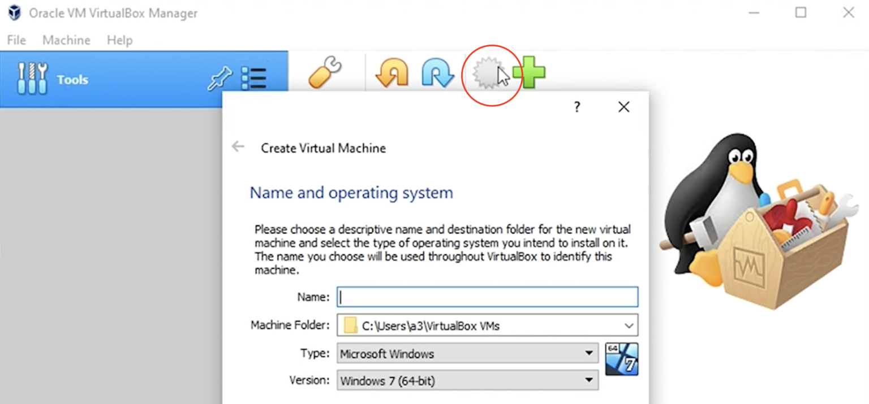Open the Tools menu via the list icon
Image resolution: width=869 pixels, height=404 pixels.
click(253, 79)
